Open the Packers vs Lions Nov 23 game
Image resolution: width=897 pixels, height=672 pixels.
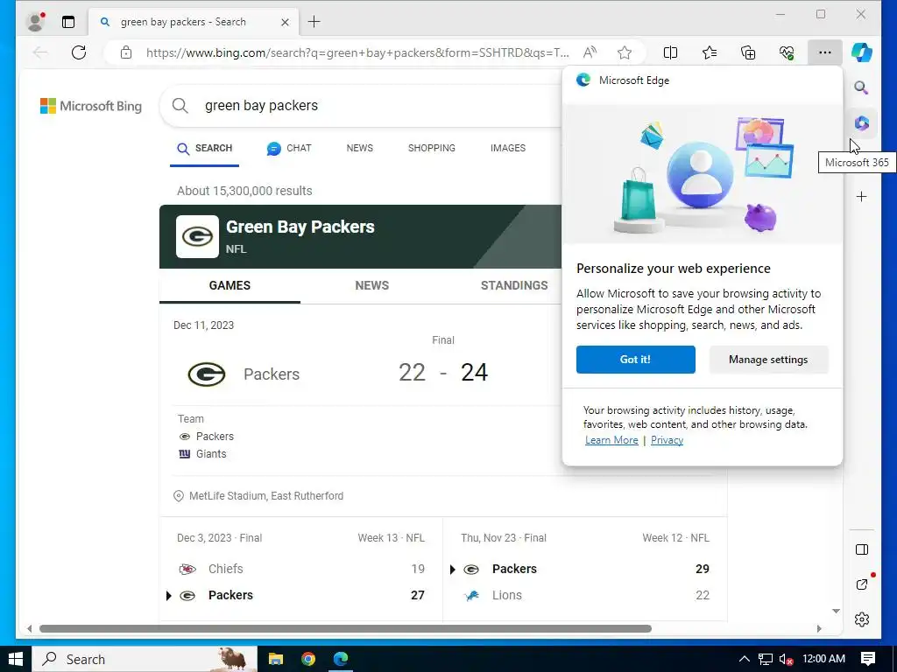tap(585, 569)
